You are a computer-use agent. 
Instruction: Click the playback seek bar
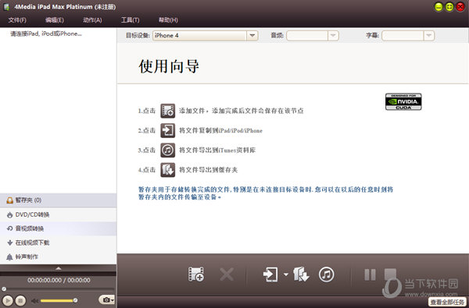[59, 289]
